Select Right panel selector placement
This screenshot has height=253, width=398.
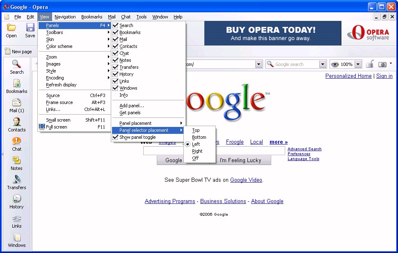click(199, 151)
